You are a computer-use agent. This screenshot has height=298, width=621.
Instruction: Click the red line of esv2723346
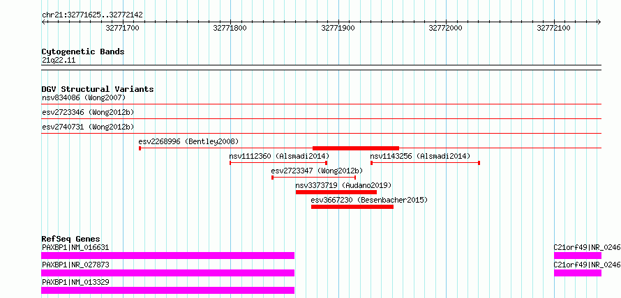(x=321, y=118)
